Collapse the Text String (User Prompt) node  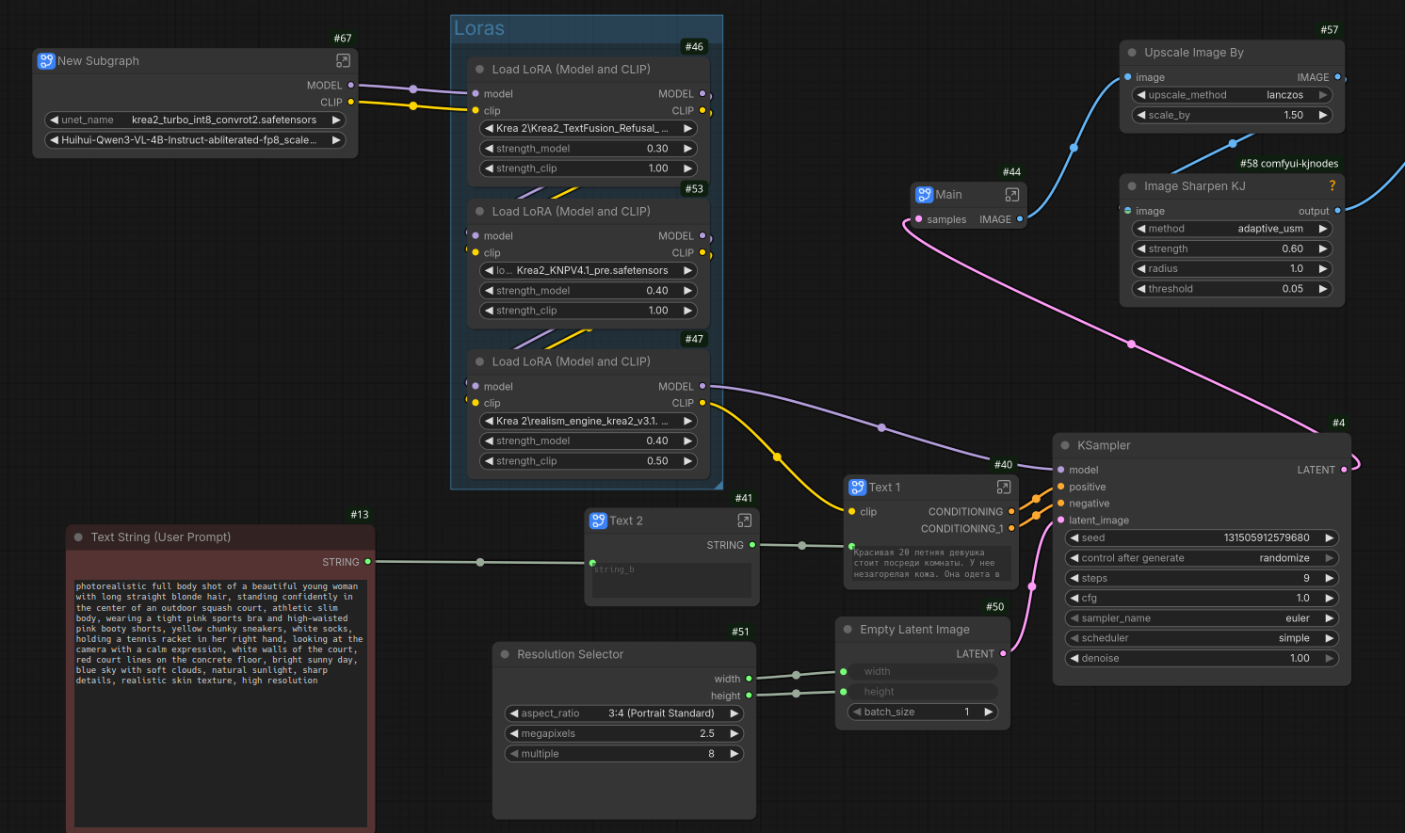pos(78,537)
